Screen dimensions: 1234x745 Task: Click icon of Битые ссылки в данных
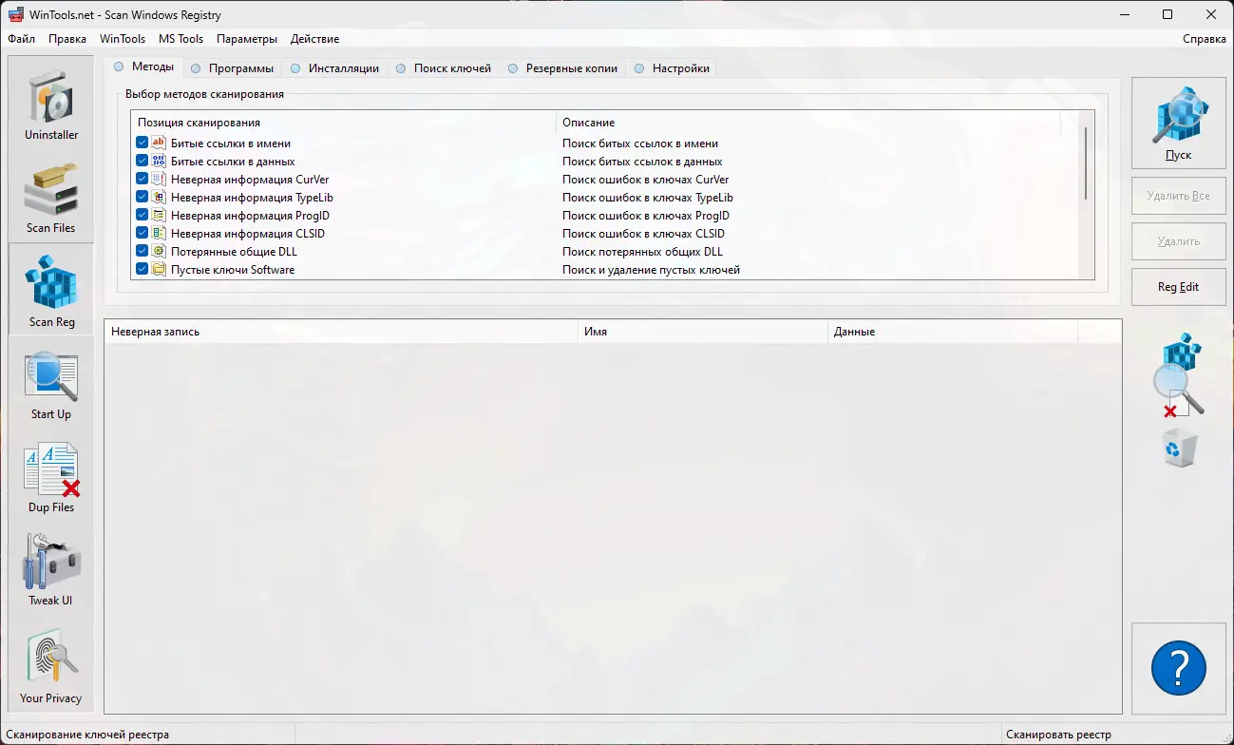click(x=160, y=162)
